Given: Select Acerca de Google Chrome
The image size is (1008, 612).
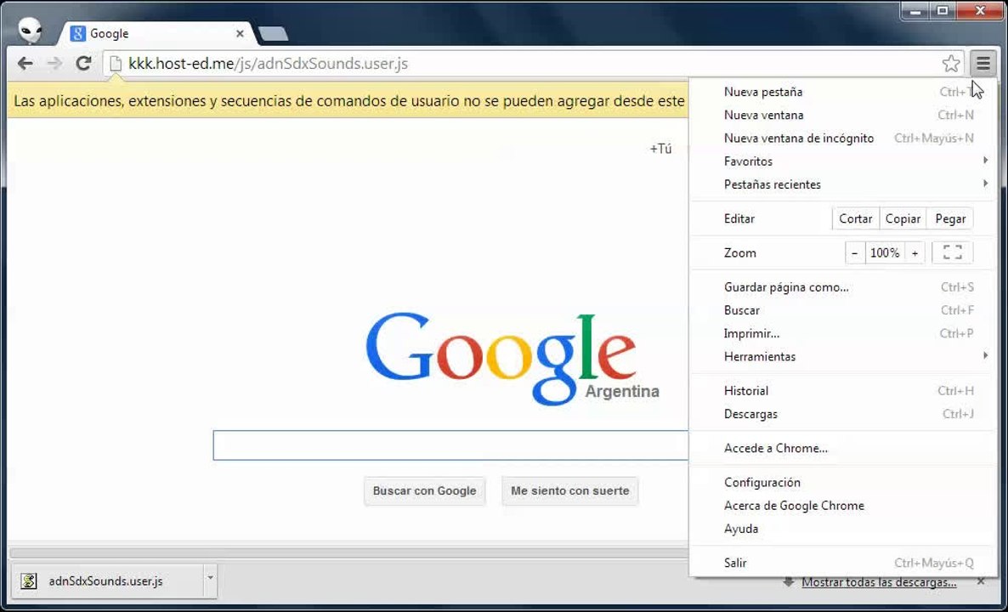Looking at the screenshot, I should (x=843, y=506).
